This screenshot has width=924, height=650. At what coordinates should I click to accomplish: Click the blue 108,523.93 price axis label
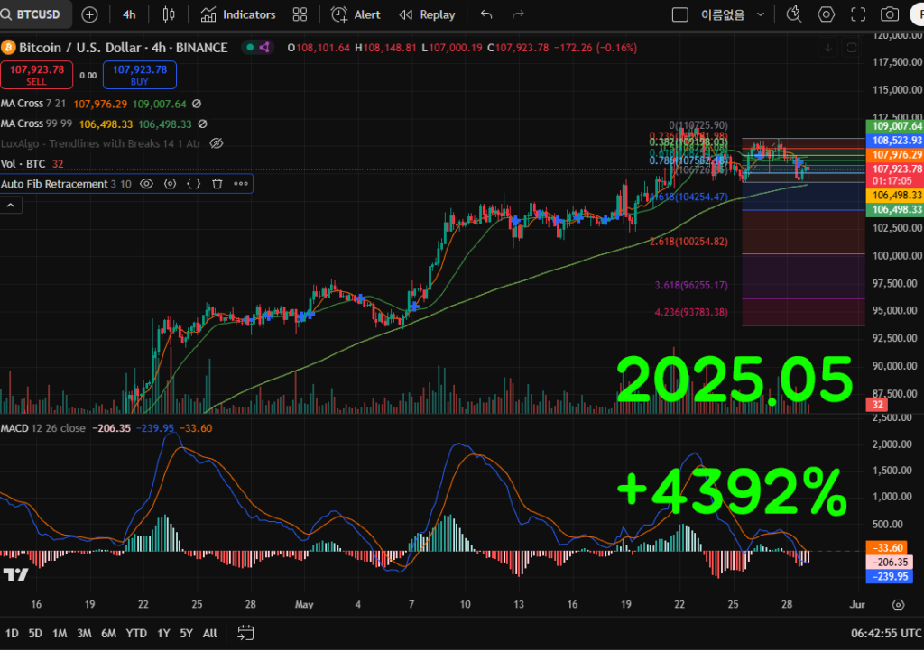click(894, 140)
